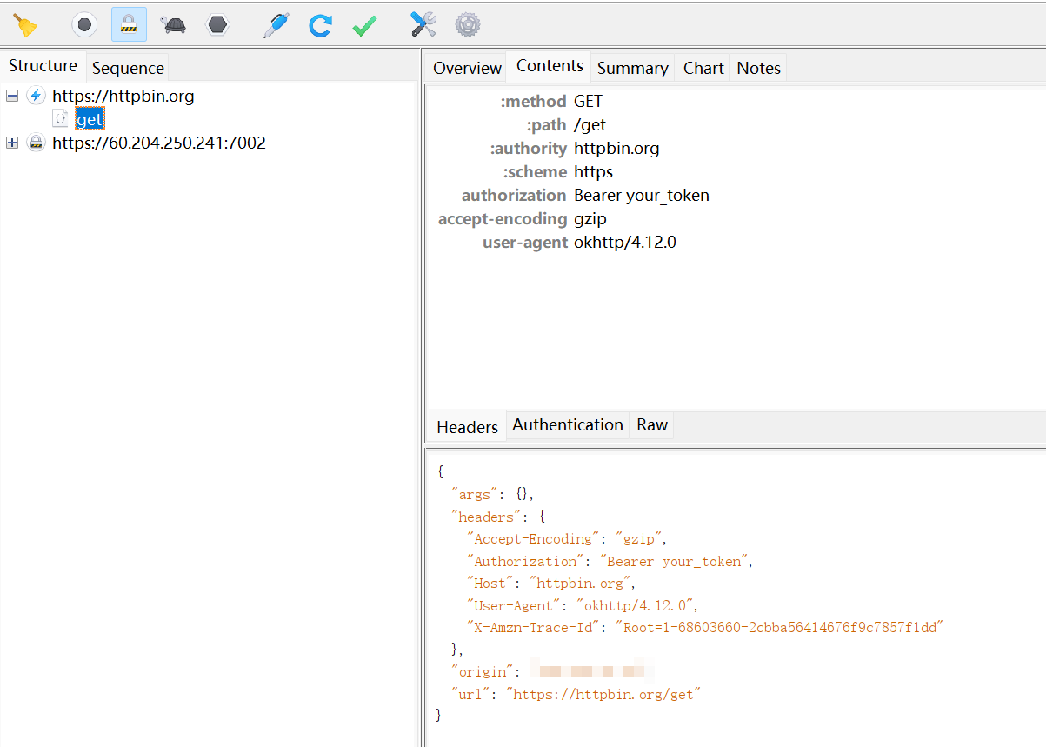The width and height of the screenshot is (1046, 747).
Task: Toggle throttling with the turtle icon
Action: pyautogui.click(x=174, y=24)
